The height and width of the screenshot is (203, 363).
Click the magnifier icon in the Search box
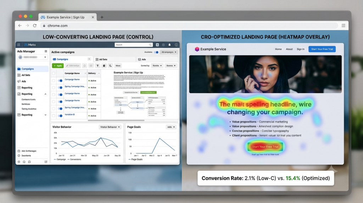(150, 45)
